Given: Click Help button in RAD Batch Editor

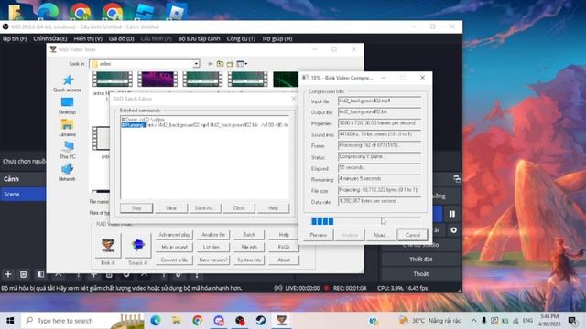Looking at the screenshot, I should 273,208.
